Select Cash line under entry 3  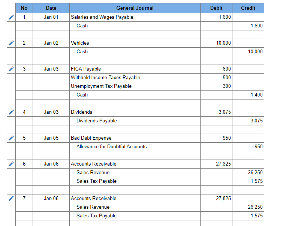pyautogui.click(x=135, y=95)
